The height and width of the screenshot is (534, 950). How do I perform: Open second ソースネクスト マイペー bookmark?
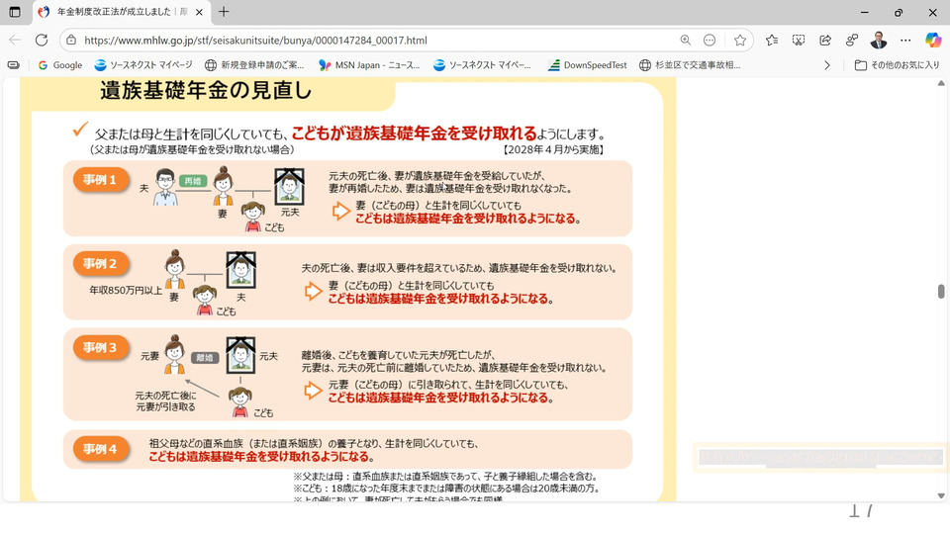pyautogui.click(x=482, y=65)
